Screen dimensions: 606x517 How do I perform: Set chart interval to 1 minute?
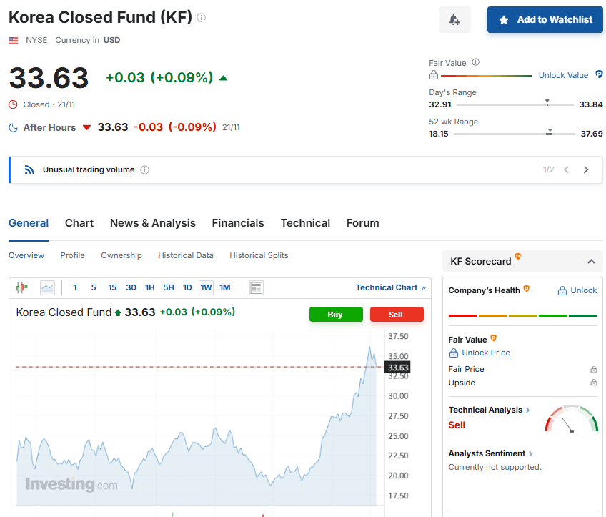click(x=75, y=287)
